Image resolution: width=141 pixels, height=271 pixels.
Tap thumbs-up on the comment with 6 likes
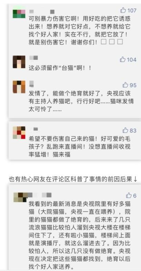[x=129, y=196]
